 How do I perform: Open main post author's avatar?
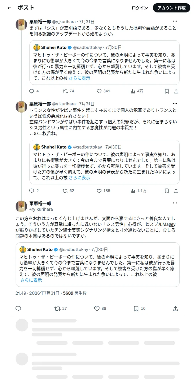(x=21, y=206)
